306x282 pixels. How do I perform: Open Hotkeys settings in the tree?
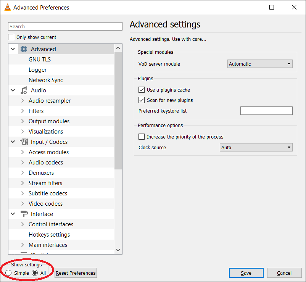49,235
